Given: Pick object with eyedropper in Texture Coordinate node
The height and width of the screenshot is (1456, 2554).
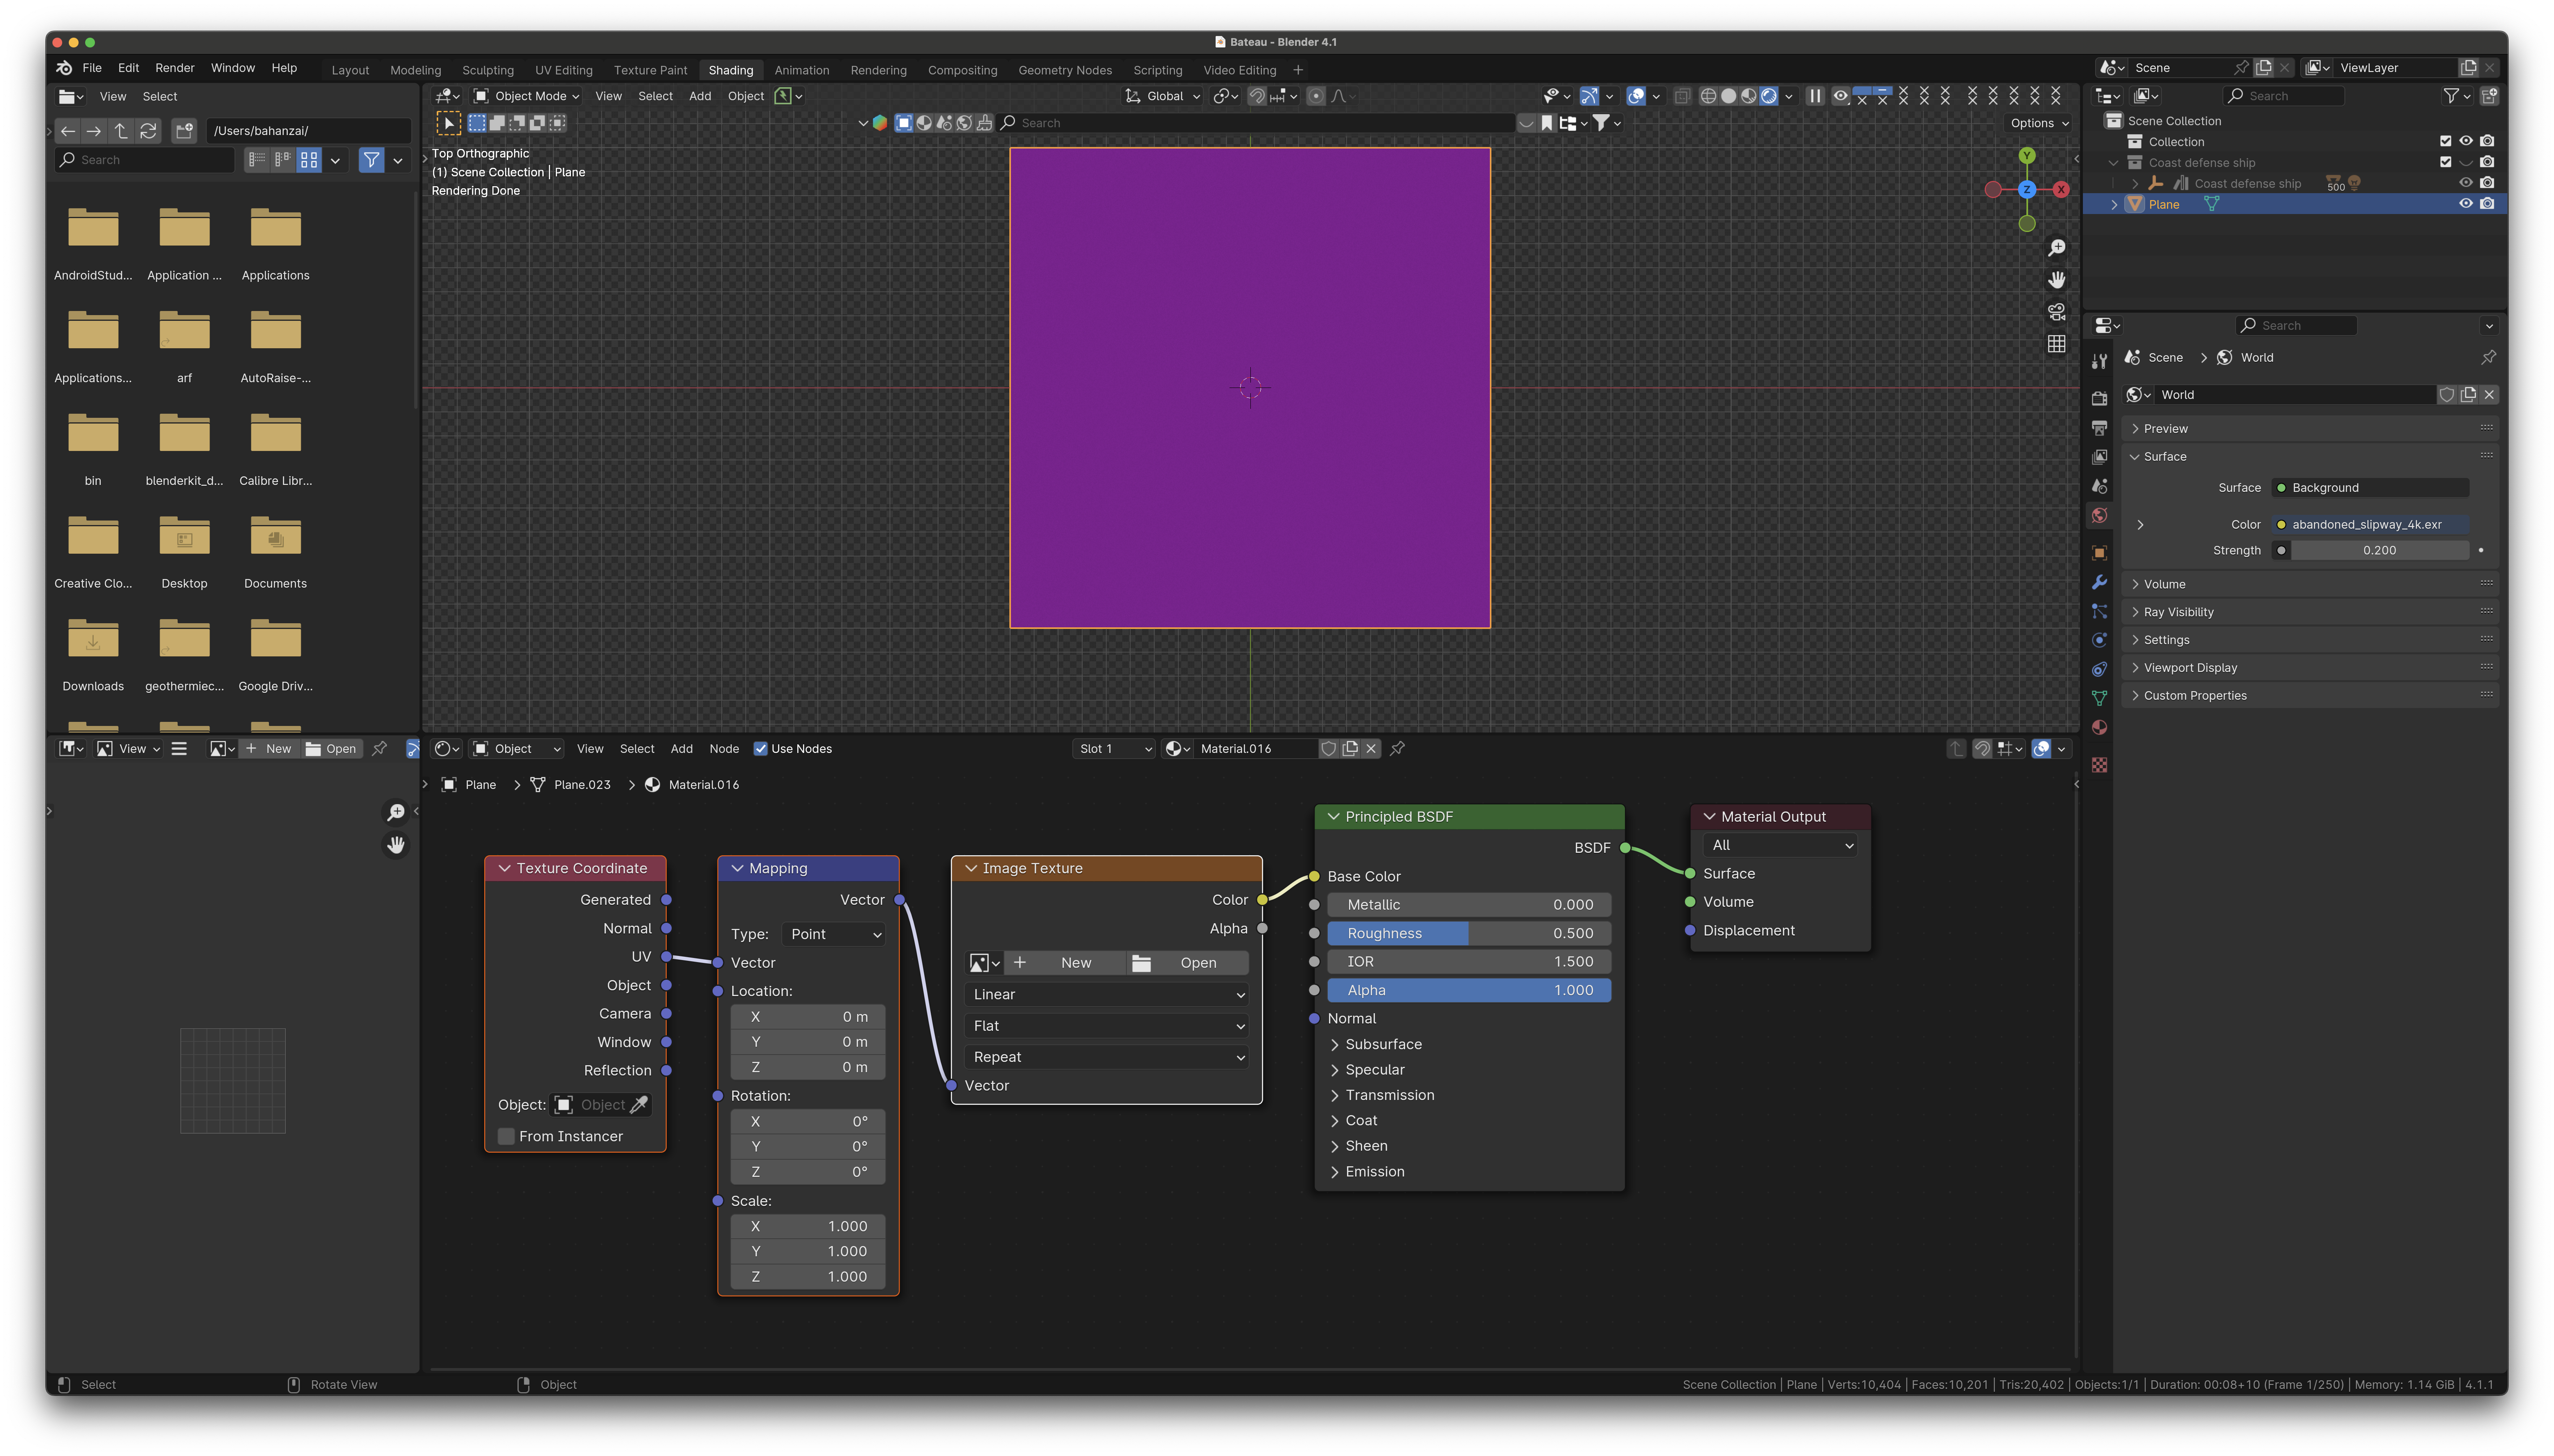Looking at the screenshot, I should [639, 1105].
